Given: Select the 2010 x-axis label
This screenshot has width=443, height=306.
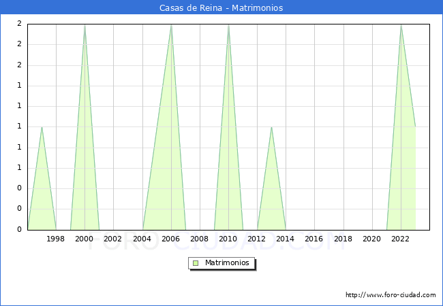Looking at the screenshot, I should [x=228, y=239].
